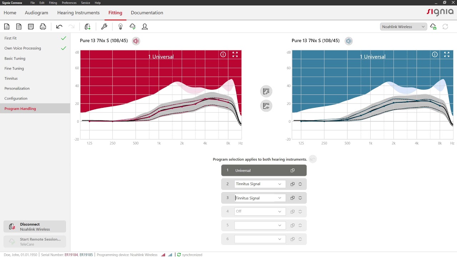
Task: Open First Fit in sidebar
Action: (35, 38)
